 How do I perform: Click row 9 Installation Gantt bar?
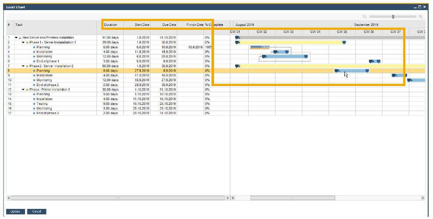point(399,75)
